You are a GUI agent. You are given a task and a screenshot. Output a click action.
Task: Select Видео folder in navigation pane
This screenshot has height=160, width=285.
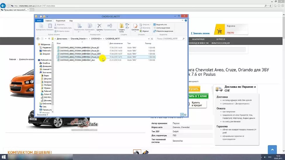[x=46, y=75]
